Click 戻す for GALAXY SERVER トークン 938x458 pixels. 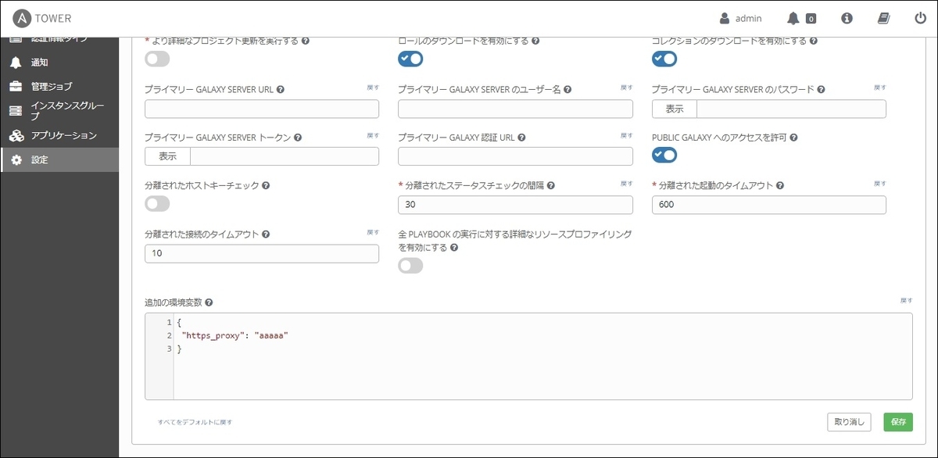373,135
